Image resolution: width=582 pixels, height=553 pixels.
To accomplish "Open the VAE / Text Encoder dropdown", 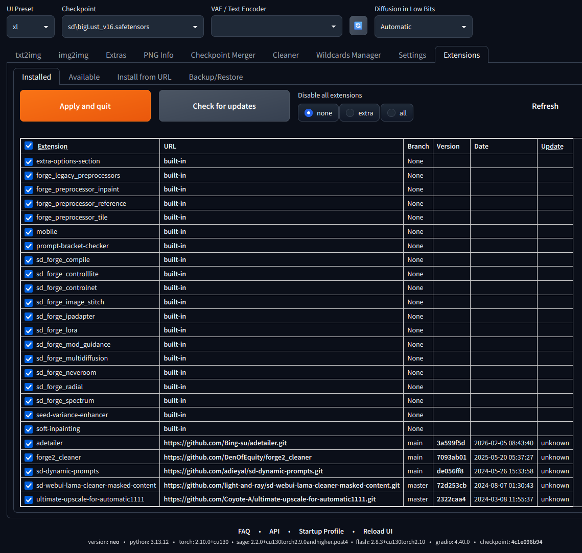I will (x=276, y=27).
